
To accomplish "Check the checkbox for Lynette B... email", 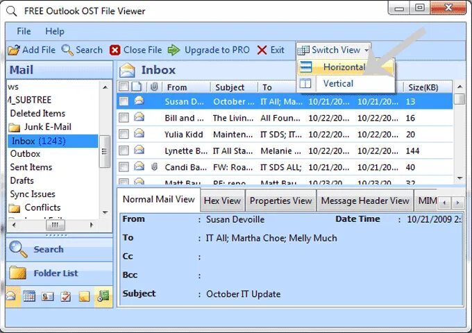I will point(124,151).
